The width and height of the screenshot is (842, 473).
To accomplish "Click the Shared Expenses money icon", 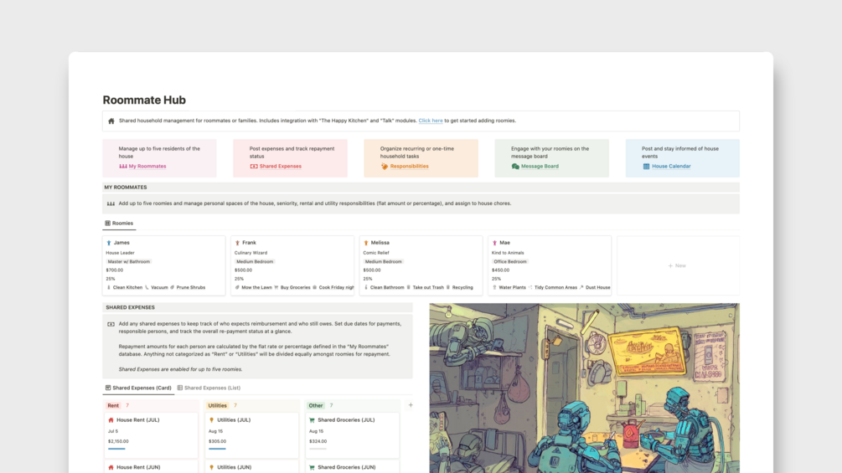I will click(x=254, y=167).
